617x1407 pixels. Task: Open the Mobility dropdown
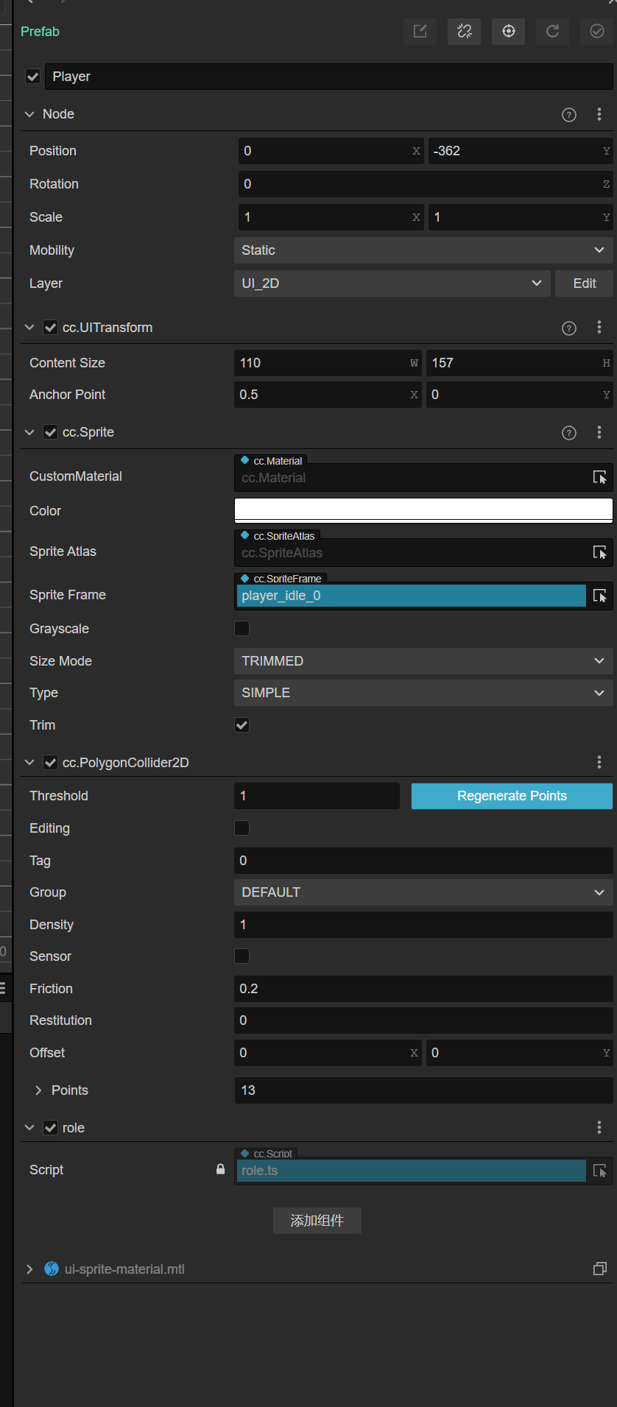[x=423, y=250]
